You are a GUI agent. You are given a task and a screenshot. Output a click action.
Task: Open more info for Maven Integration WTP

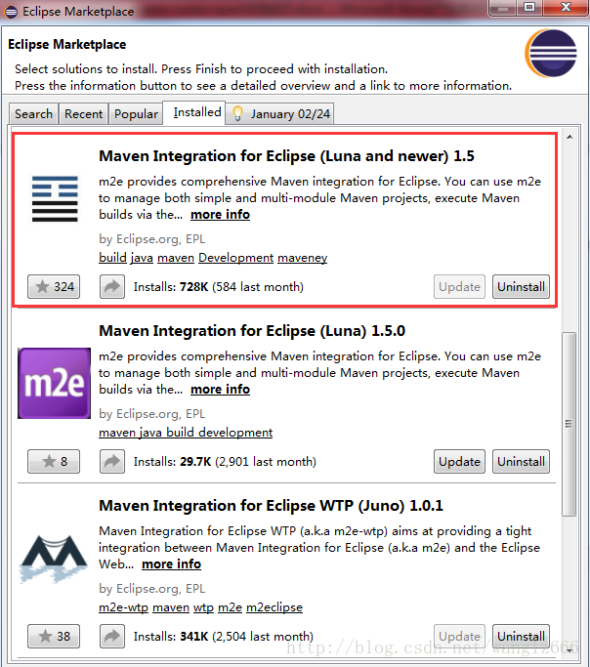(x=171, y=564)
